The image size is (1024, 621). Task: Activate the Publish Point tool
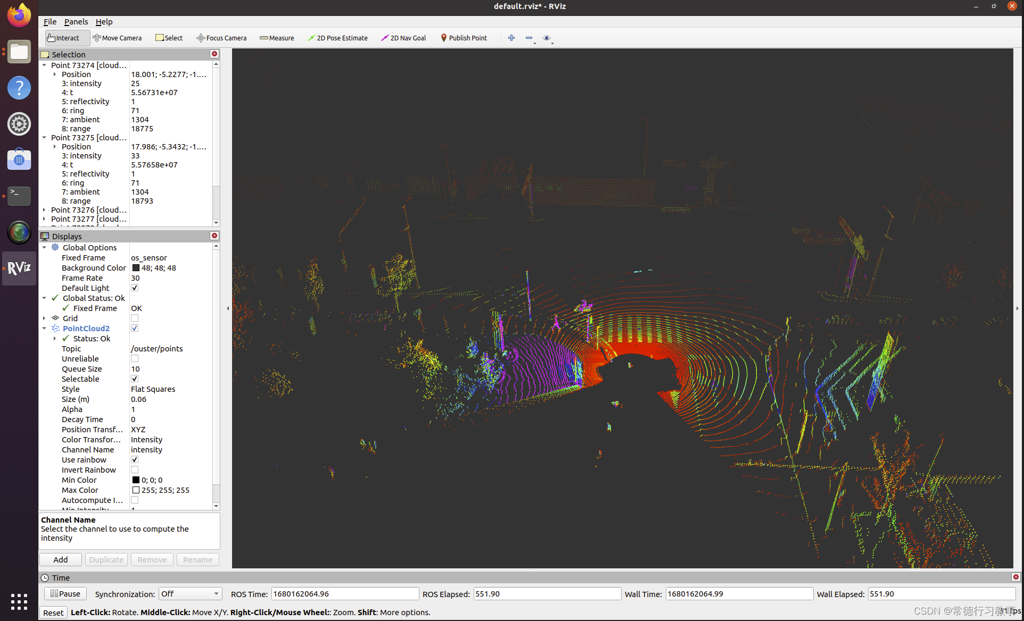click(x=464, y=38)
